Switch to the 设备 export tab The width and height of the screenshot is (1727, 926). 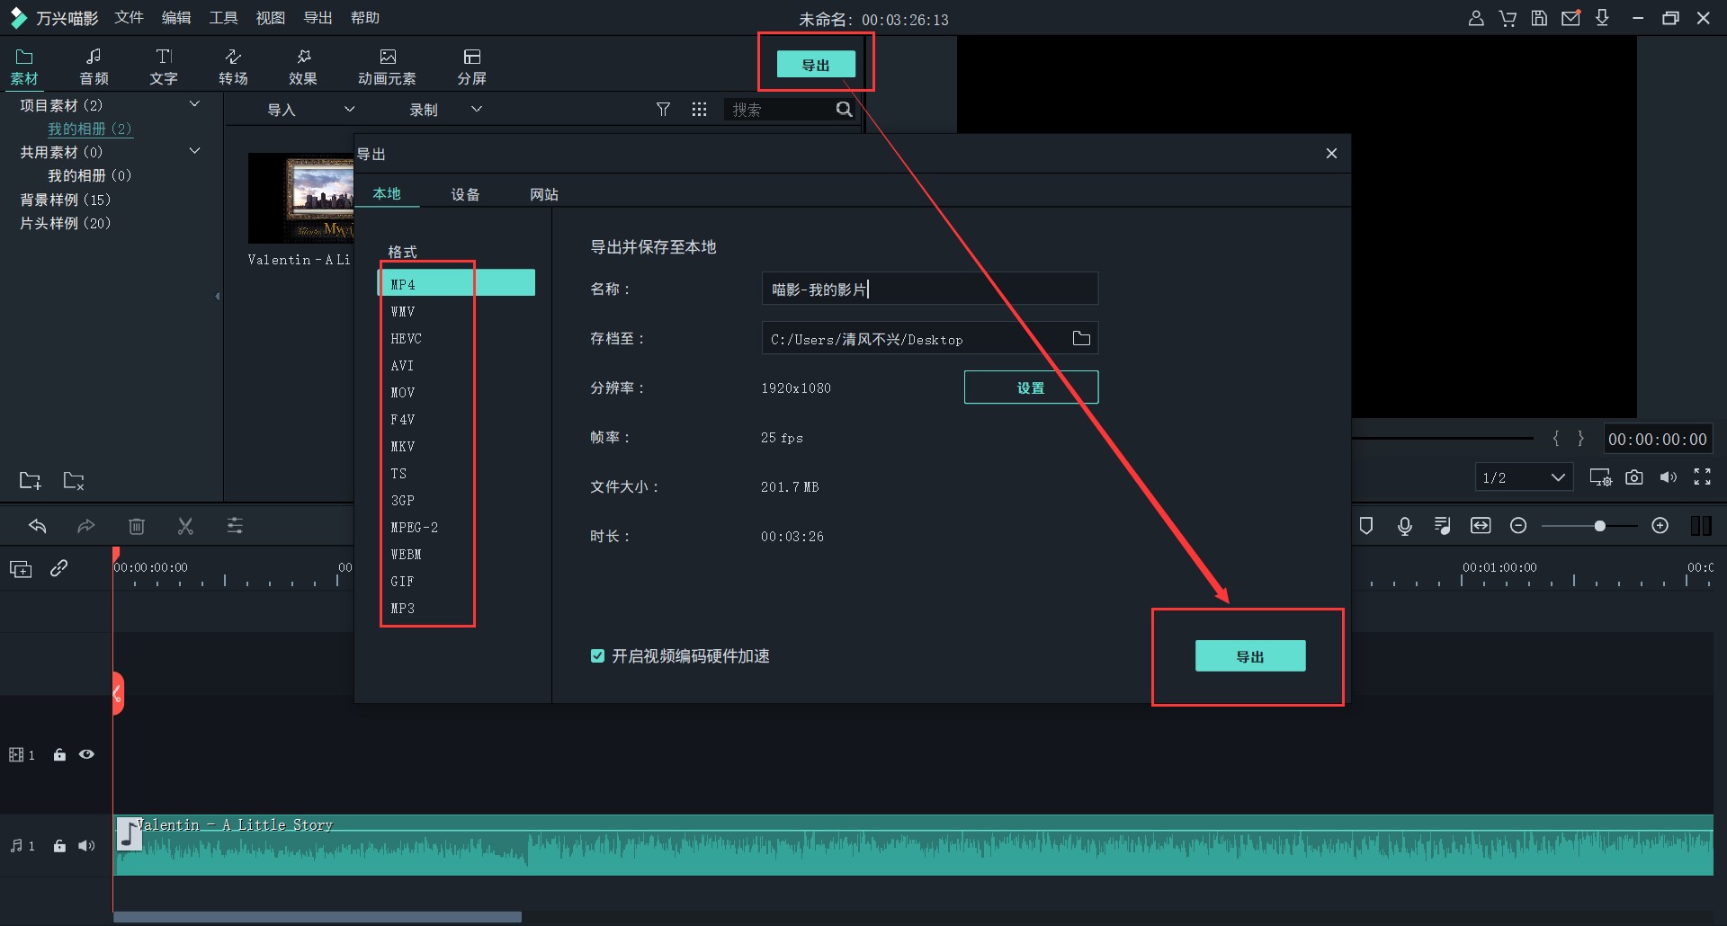click(x=465, y=194)
